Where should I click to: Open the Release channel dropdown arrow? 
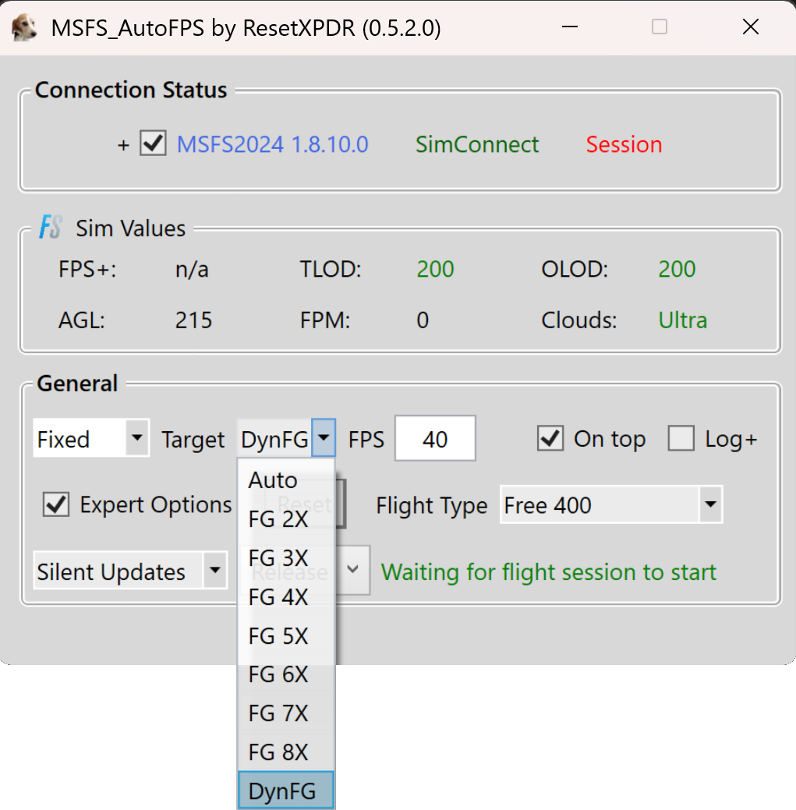[x=353, y=570]
